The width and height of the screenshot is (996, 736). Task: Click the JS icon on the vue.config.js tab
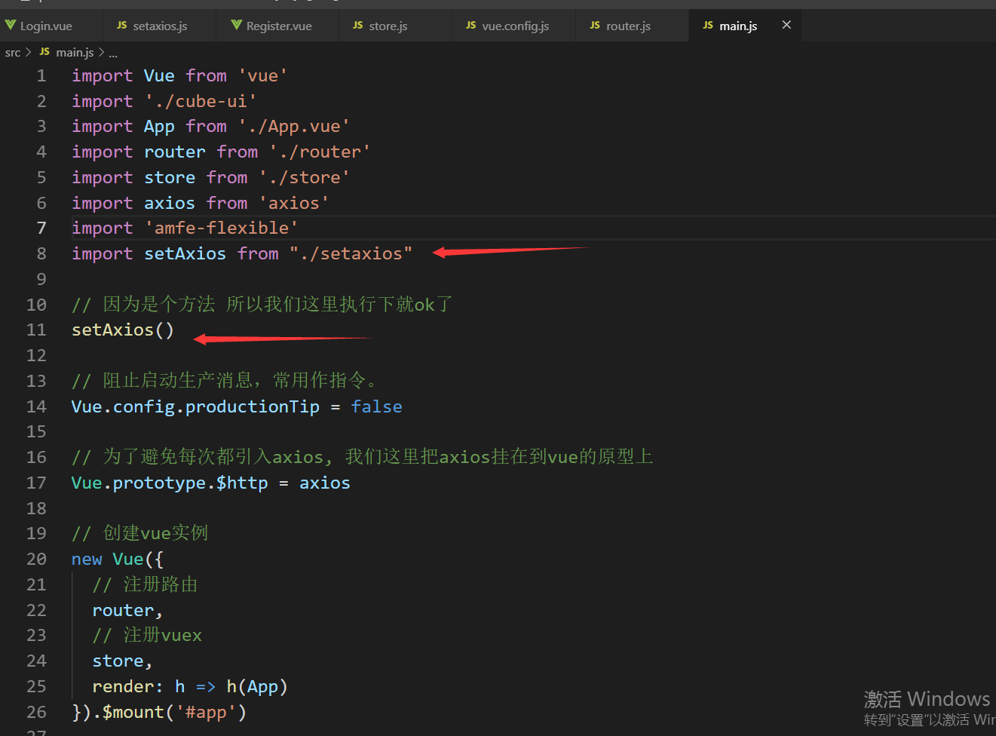pos(471,26)
